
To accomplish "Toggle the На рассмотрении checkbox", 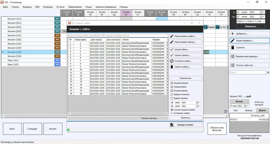I will [172, 83].
